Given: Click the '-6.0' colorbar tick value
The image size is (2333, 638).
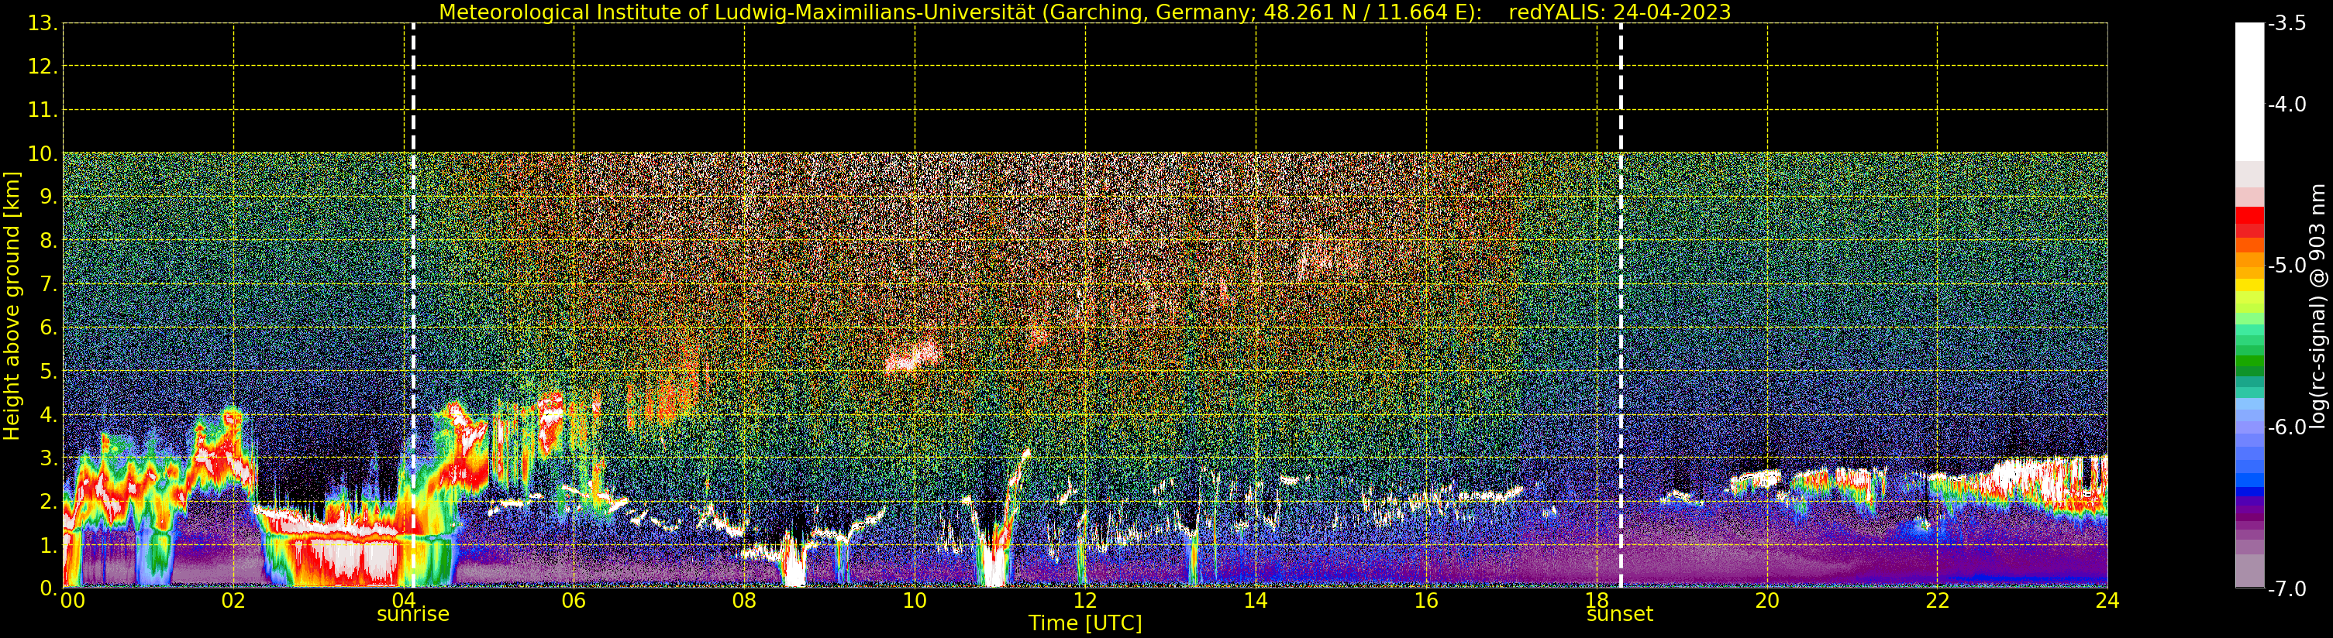Looking at the screenshot, I should point(2288,427).
